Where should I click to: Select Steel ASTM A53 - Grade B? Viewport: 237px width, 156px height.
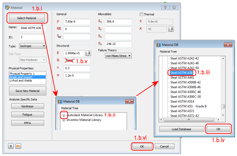coord(188,106)
